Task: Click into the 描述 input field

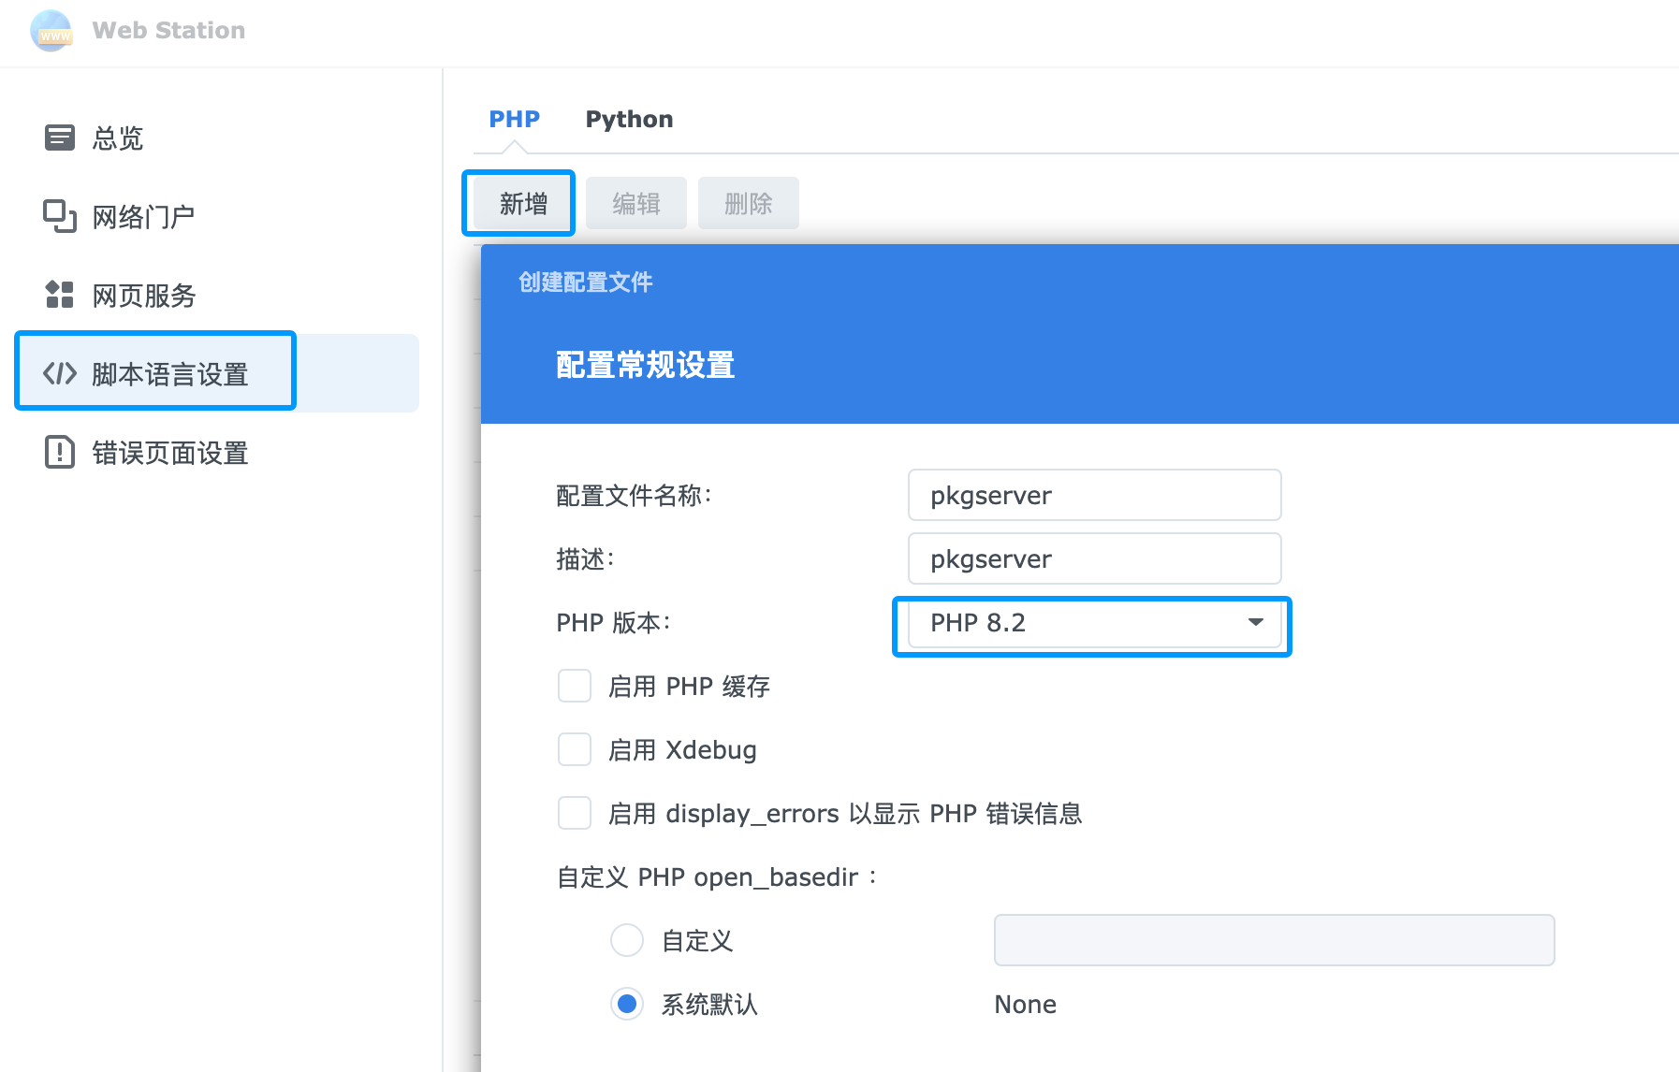Action: (1094, 558)
